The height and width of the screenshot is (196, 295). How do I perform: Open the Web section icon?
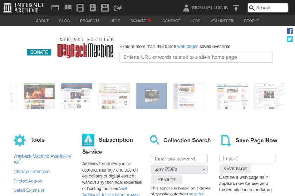coord(55,8)
